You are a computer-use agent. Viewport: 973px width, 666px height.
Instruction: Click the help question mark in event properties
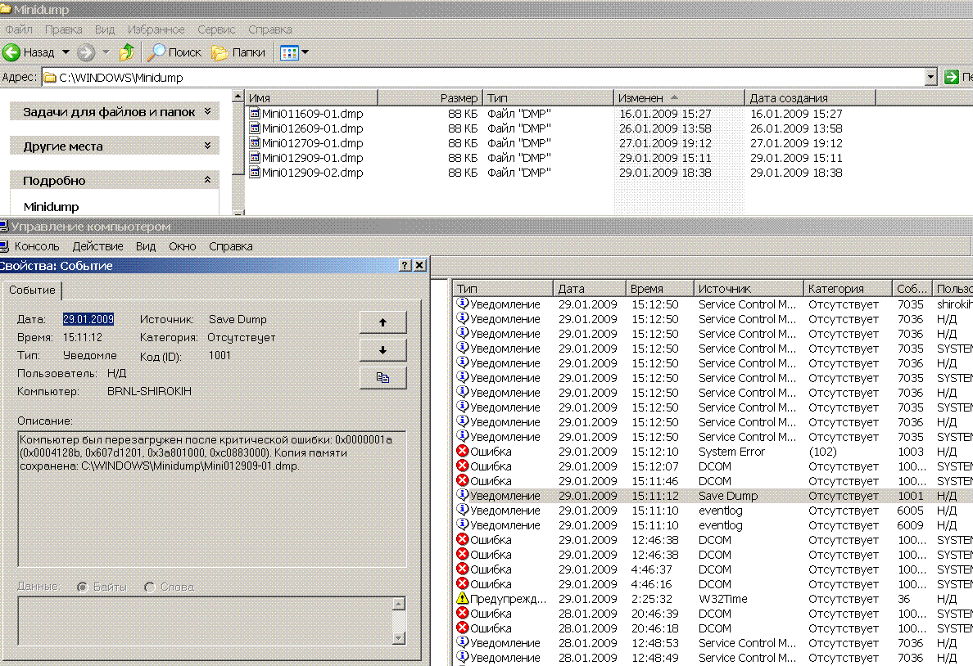tap(405, 265)
